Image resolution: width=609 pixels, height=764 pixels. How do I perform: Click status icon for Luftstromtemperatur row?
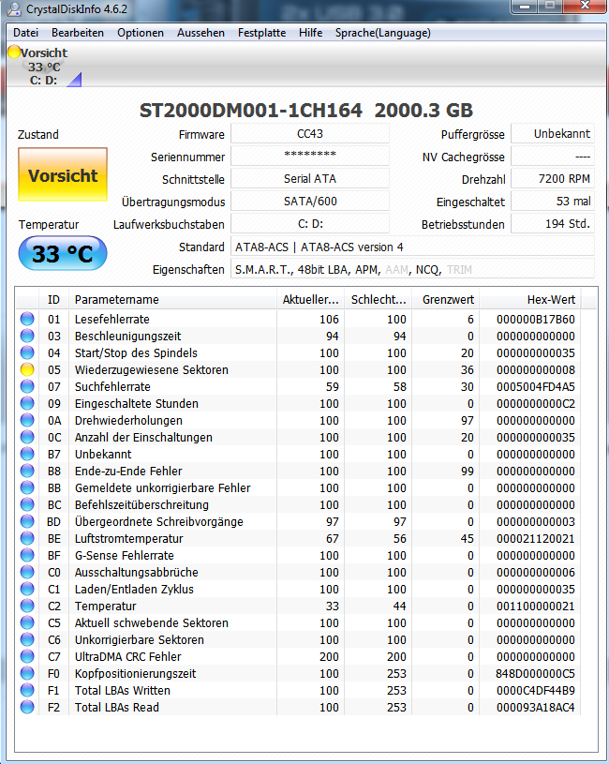point(27,538)
